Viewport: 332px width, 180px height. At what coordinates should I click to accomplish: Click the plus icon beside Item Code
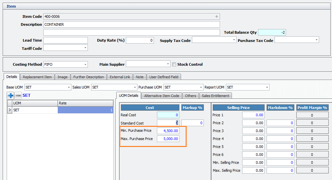217,17
